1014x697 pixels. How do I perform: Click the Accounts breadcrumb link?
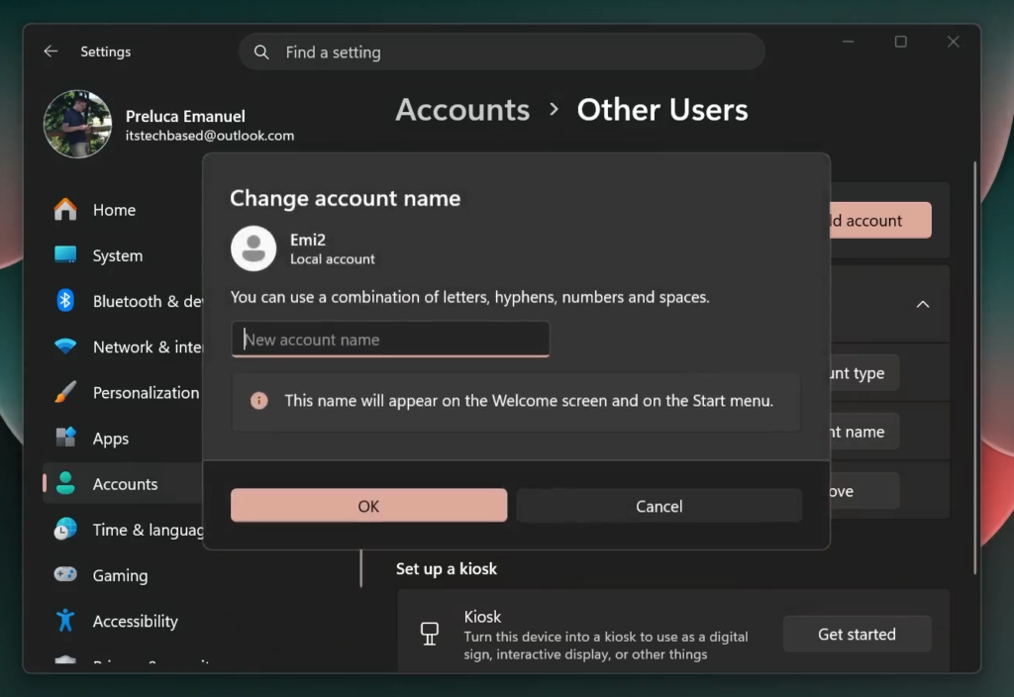[462, 109]
